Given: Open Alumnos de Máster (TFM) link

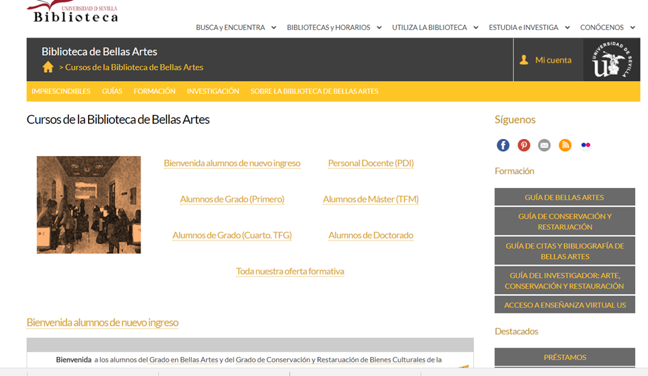Looking at the screenshot, I should point(370,200).
